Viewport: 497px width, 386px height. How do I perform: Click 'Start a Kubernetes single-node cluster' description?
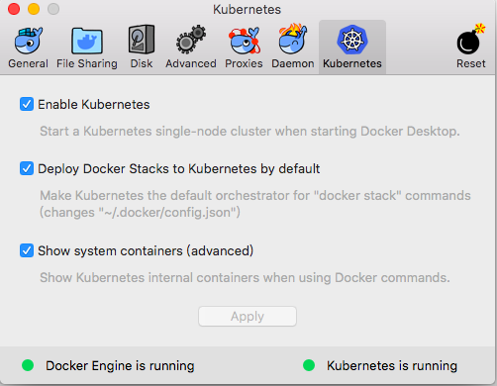pyautogui.click(x=249, y=131)
